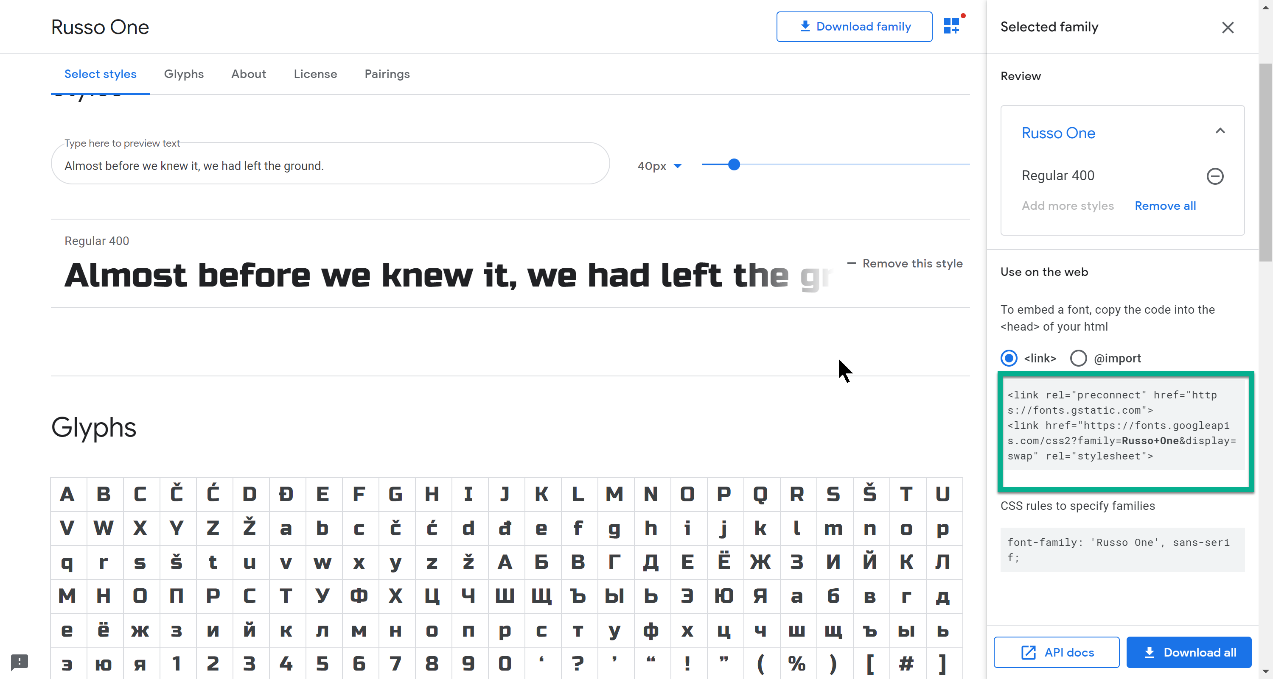Remove the Regular 400 style via minus icon
This screenshot has height=679, width=1273.
click(1216, 176)
